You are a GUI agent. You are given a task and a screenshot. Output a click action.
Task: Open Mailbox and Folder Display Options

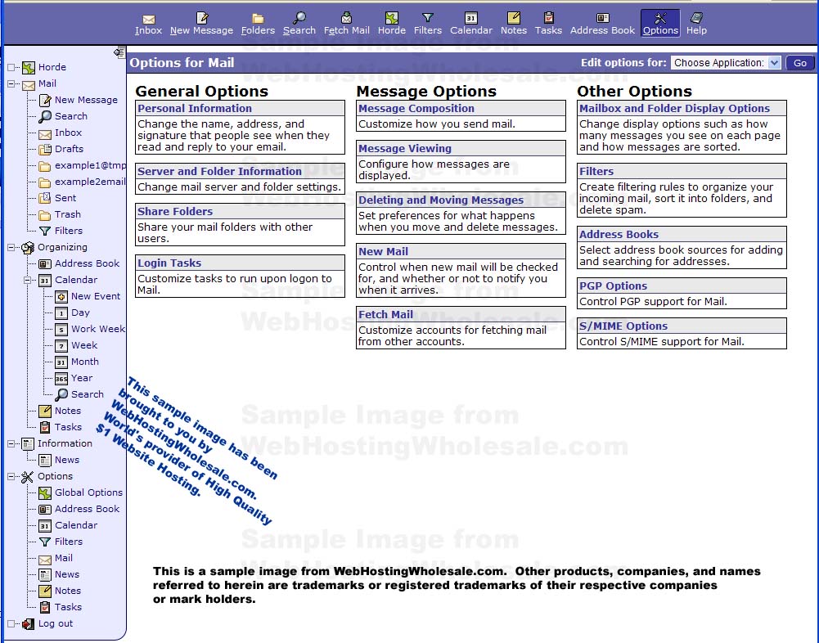click(674, 108)
